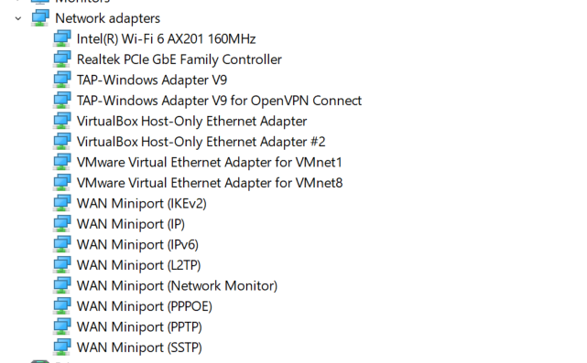Select VMware Virtual Ethernet Adapter for VMnet1
587x363 pixels.
[x=210, y=162]
